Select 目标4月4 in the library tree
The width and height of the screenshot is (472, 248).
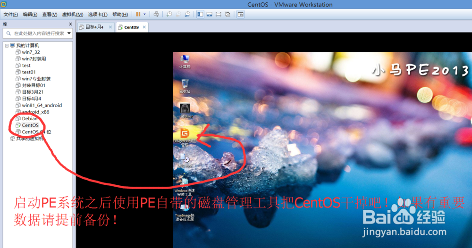[x=31, y=99]
